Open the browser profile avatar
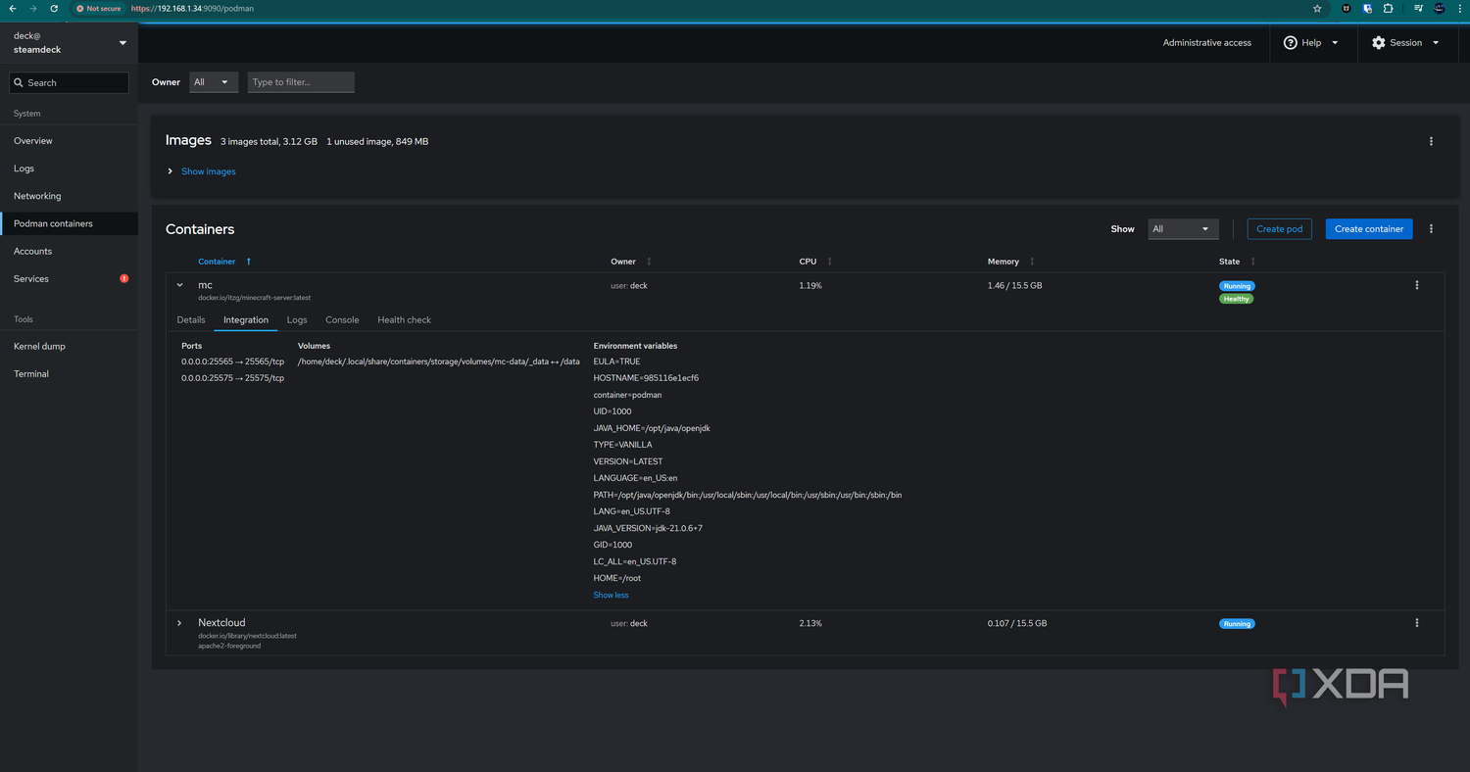 [1440, 8]
